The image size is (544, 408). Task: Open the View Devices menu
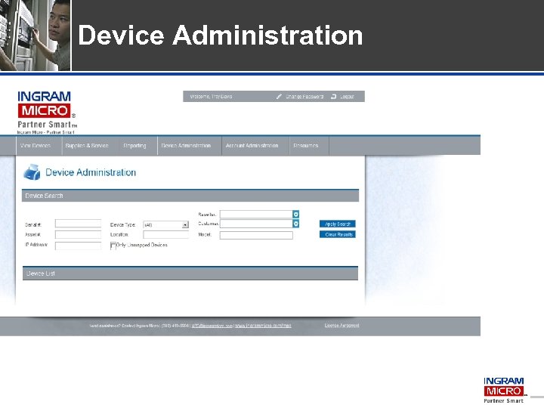click(x=36, y=146)
